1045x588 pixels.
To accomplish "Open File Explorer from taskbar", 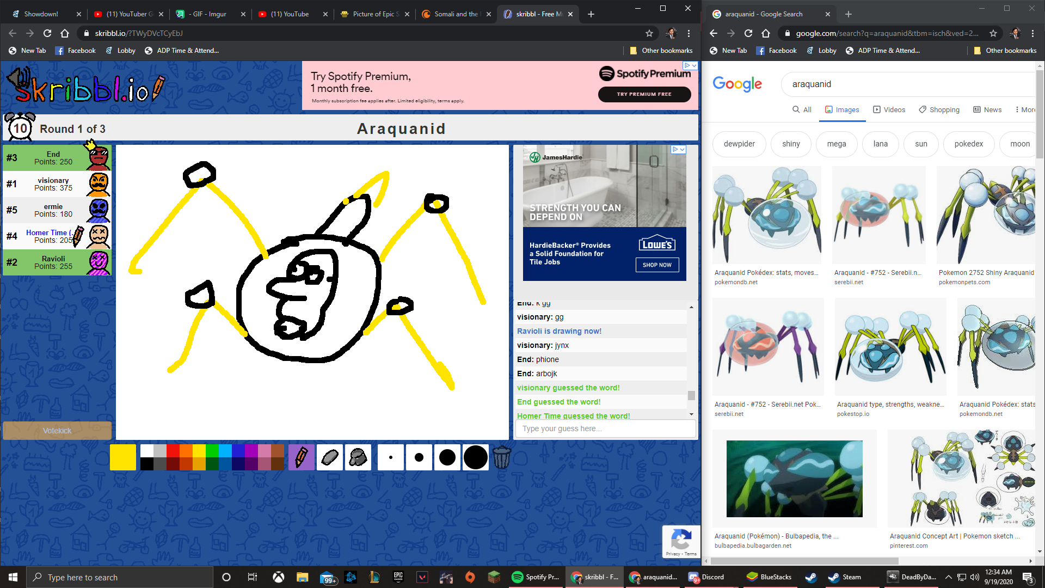I will pos(303,577).
